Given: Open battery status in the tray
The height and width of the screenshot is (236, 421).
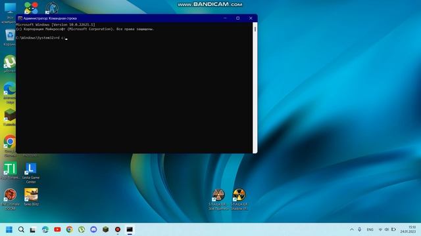Looking at the screenshot, I should [393, 229].
